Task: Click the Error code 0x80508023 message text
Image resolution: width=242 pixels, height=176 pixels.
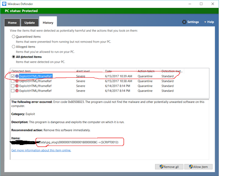Action: click(x=108, y=104)
